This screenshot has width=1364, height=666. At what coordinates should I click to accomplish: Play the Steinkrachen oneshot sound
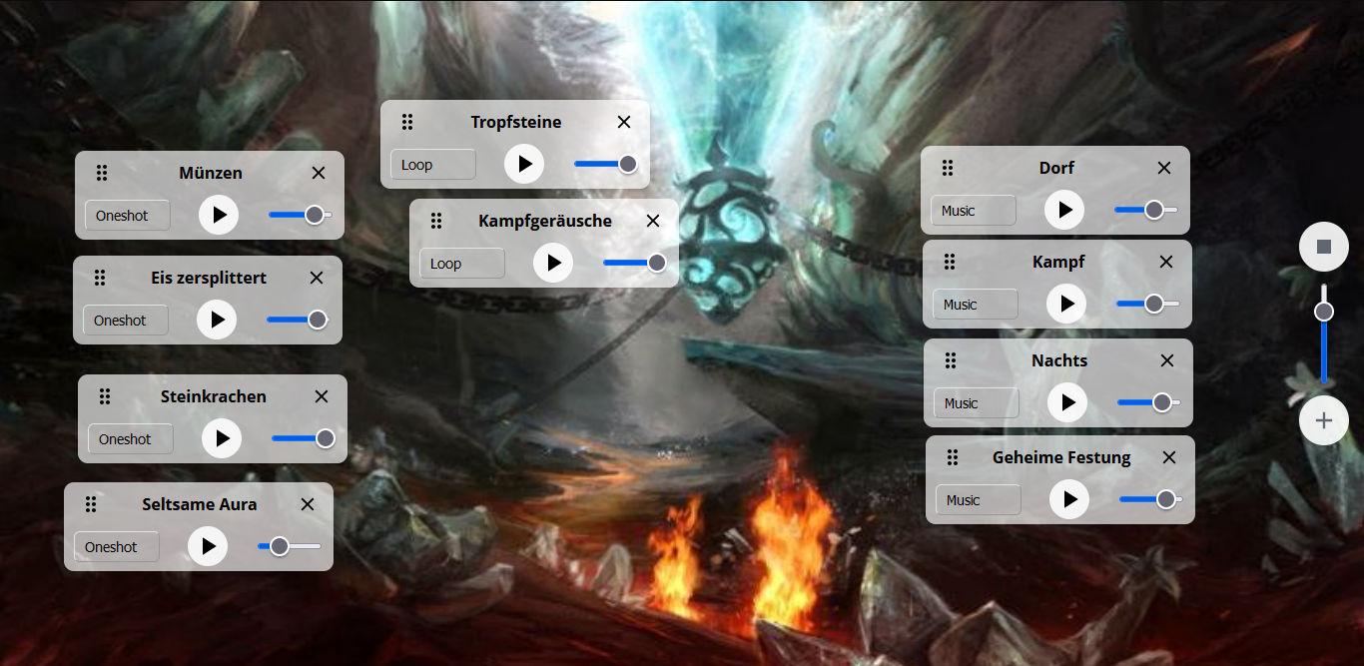tap(222, 438)
